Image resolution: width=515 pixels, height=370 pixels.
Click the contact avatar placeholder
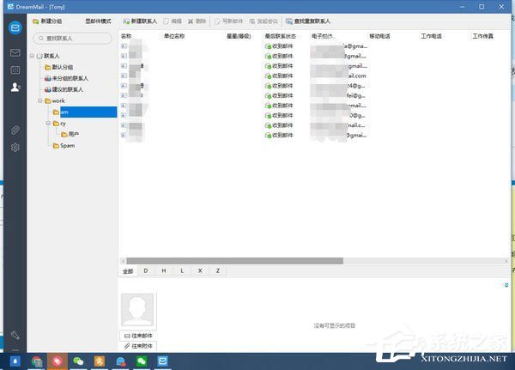click(137, 310)
